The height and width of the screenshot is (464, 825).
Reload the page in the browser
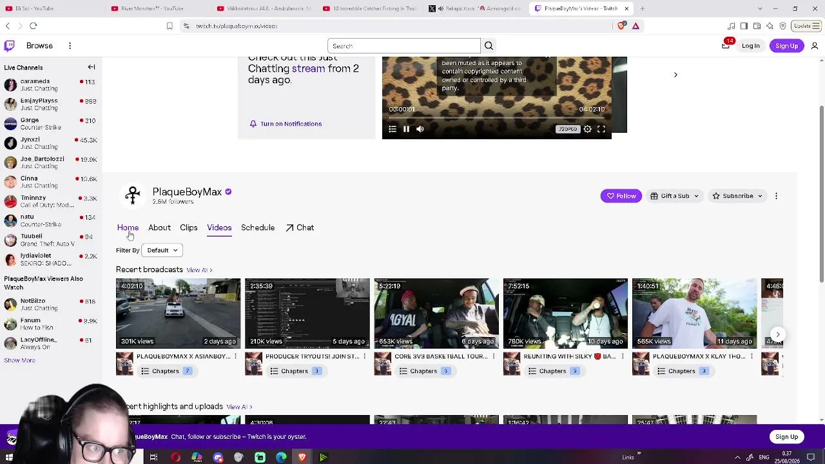click(x=34, y=26)
